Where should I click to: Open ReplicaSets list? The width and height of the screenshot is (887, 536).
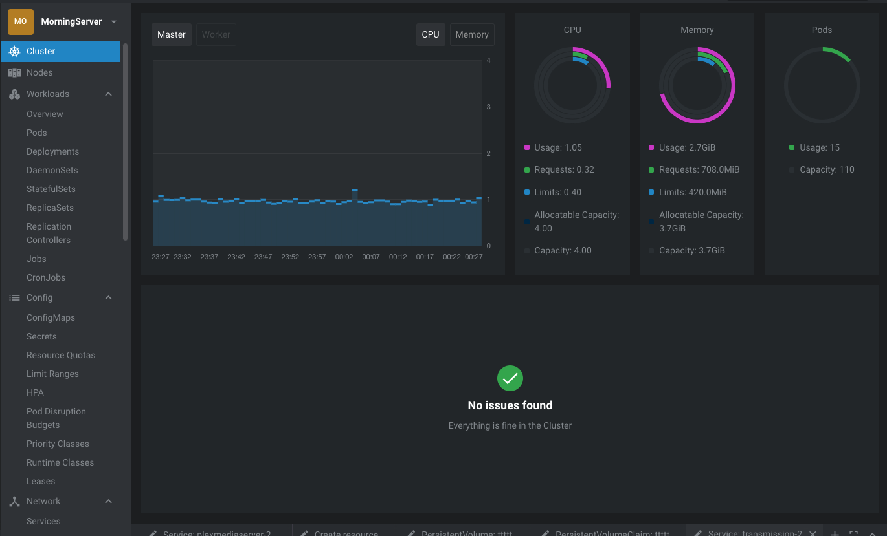tap(50, 208)
